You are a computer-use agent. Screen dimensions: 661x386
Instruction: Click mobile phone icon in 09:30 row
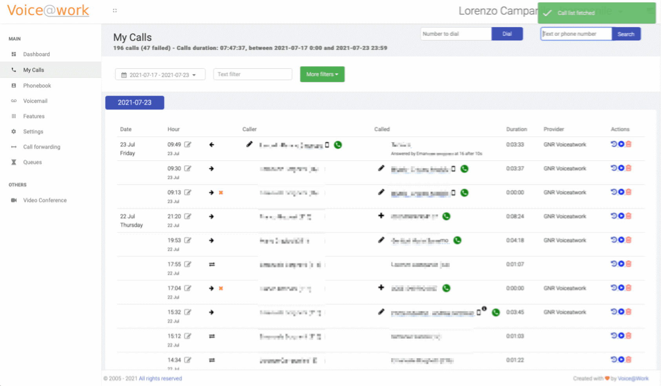coord(453,169)
